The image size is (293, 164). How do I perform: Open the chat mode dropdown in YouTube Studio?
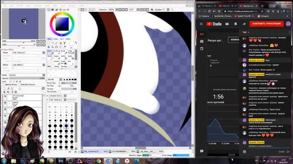coord(246,32)
